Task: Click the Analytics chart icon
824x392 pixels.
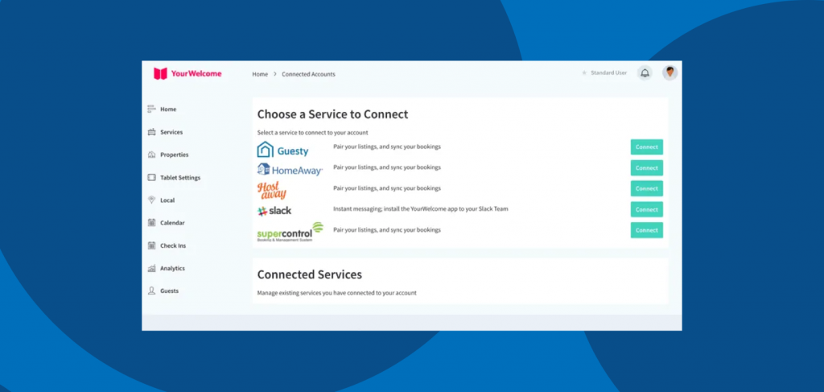Action: (x=151, y=268)
